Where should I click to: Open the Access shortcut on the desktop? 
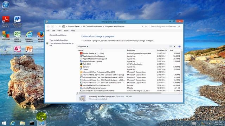[x=17, y=51]
